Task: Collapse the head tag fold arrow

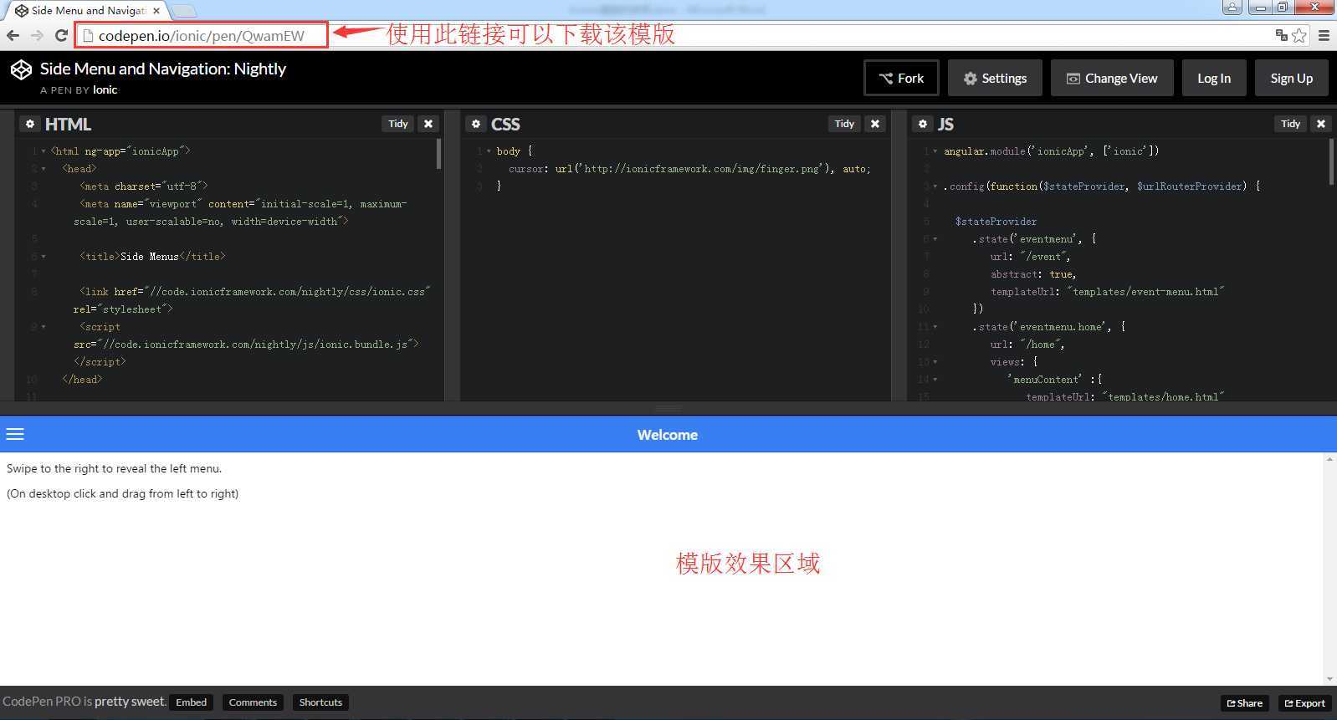Action: click(x=44, y=169)
